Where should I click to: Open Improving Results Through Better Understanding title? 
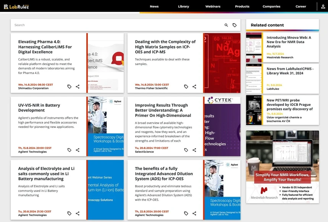tap(163, 110)
